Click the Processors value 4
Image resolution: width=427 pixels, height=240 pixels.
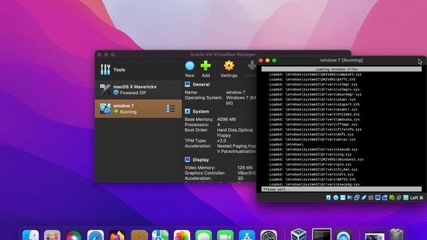pyautogui.click(x=218, y=125)
